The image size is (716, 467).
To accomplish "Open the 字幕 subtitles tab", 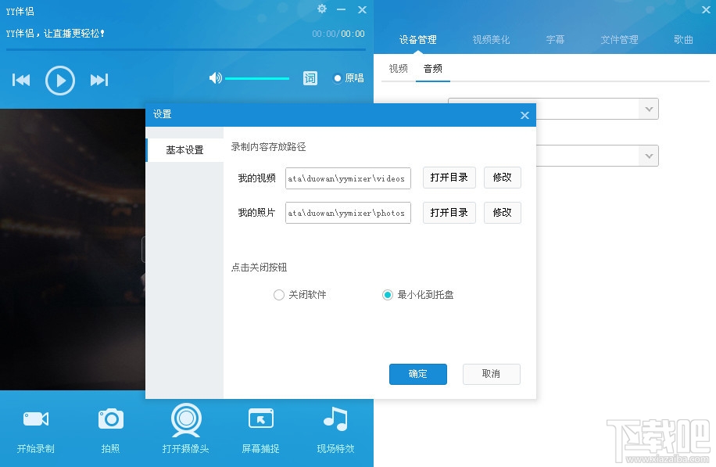I will [x=555, y=40].
